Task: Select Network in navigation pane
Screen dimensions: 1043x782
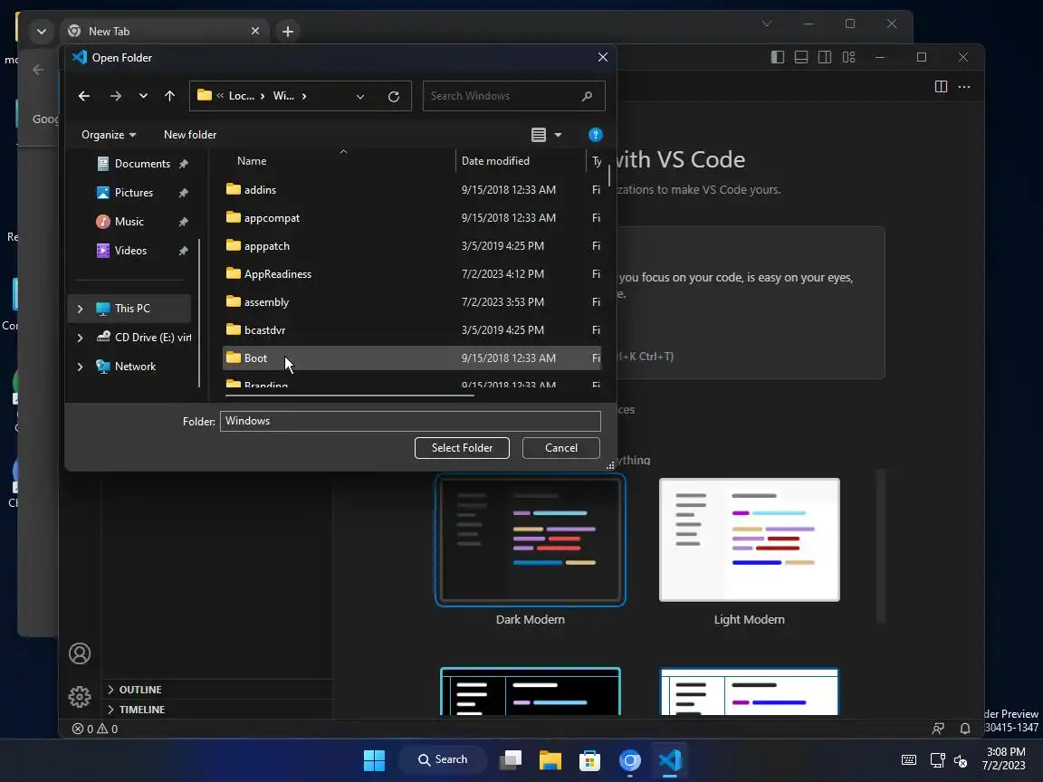Action: point(135,367)
